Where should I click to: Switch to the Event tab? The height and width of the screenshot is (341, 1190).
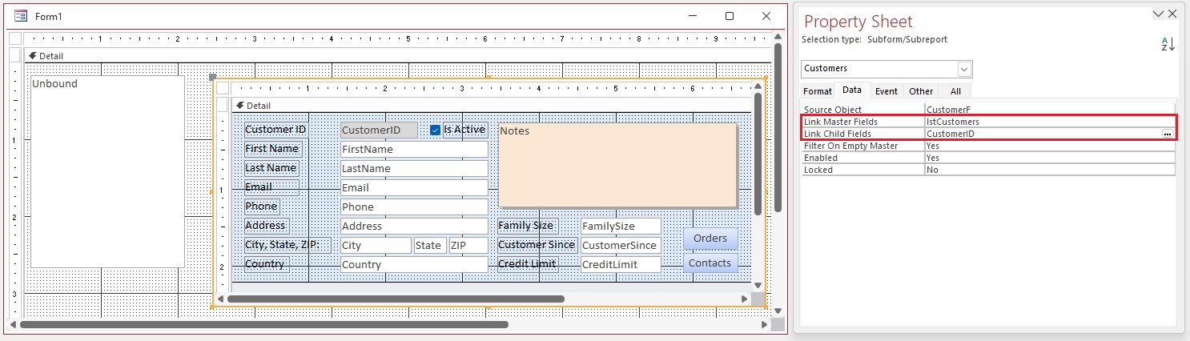point(886,91)
